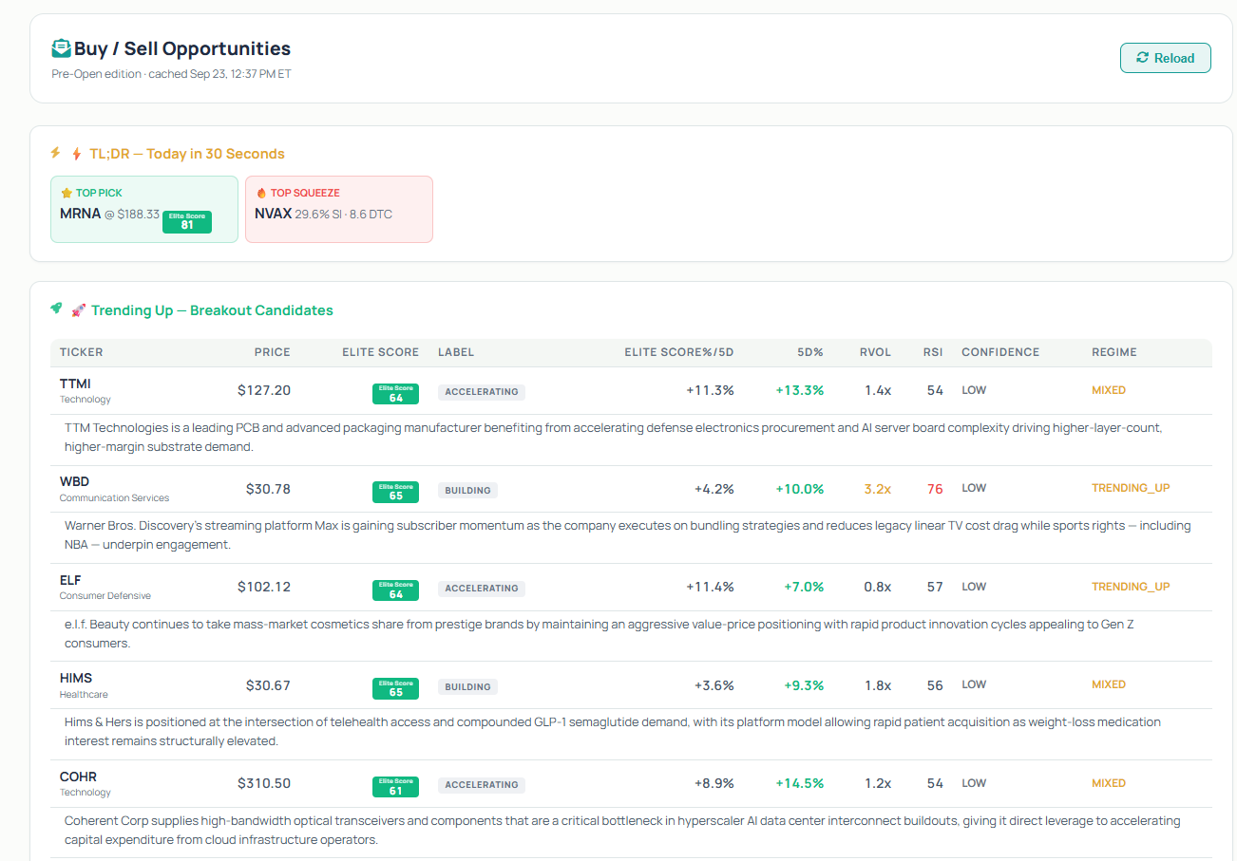The height and width of the screenshot is (861, 1237).
Task: Click HIMS's MIXED regime value
Action: tap(1109, 684)
